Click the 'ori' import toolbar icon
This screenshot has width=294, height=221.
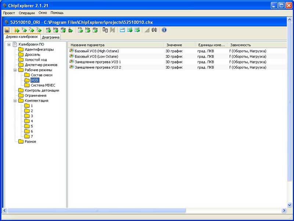tap(48, 30)
